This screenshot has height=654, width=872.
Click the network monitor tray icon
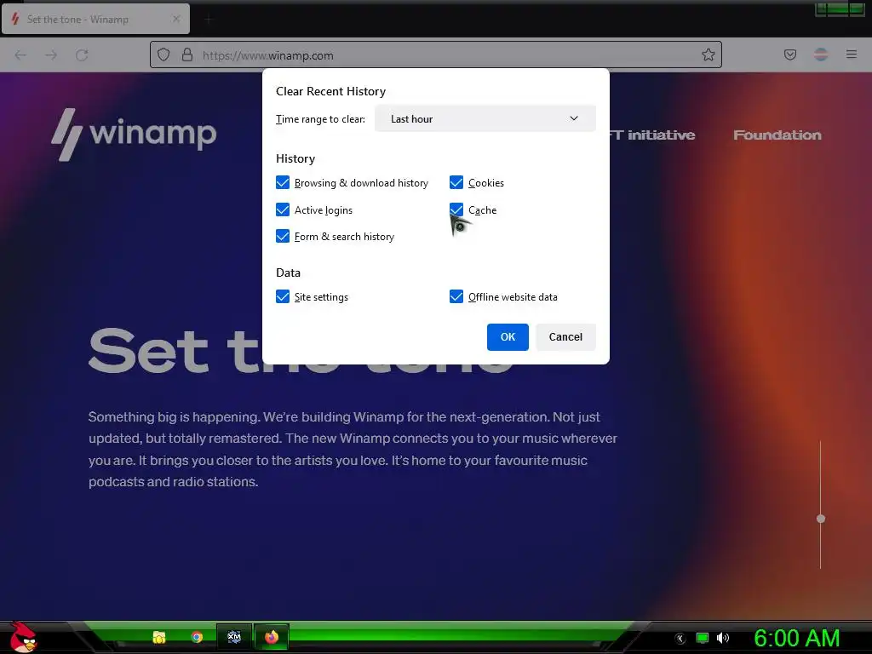(703, 638)
